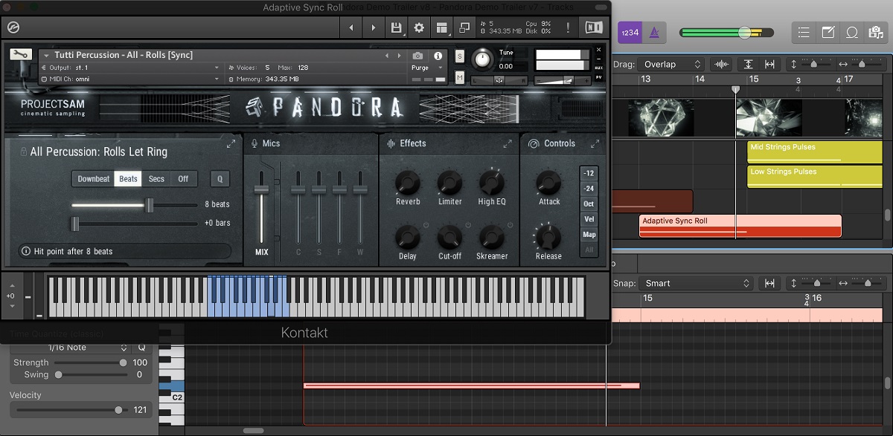Screen dimensions: 893x436
Task: Expand the All Percussion panel
Action: (x=231, y=144)
